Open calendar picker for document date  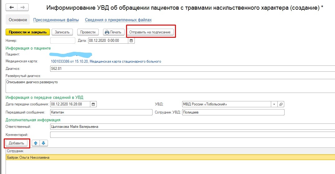131,41
